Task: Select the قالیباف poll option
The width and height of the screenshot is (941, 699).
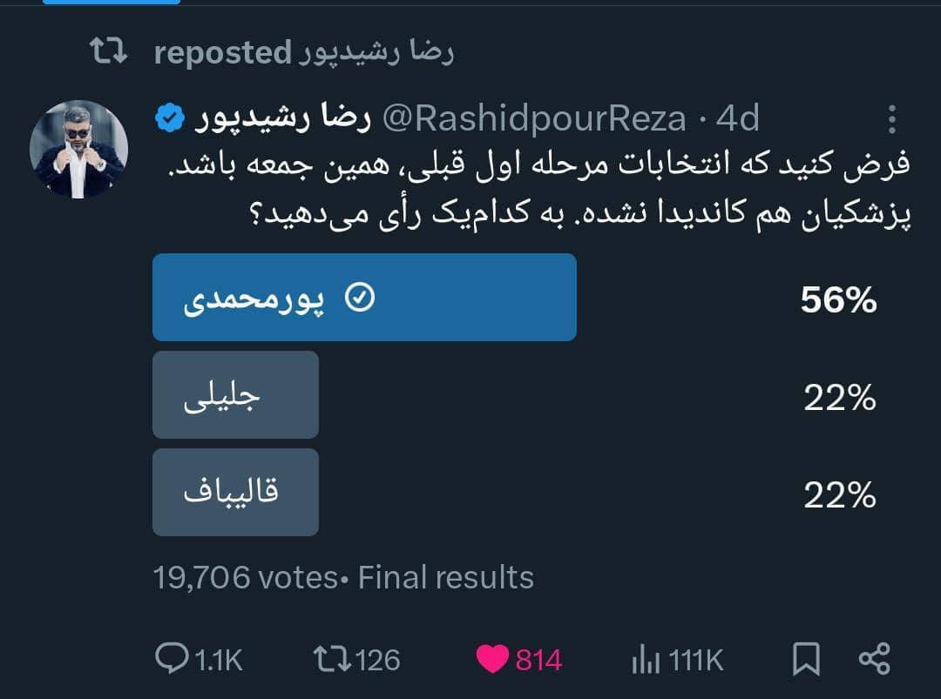Action: tap(235, 492)
